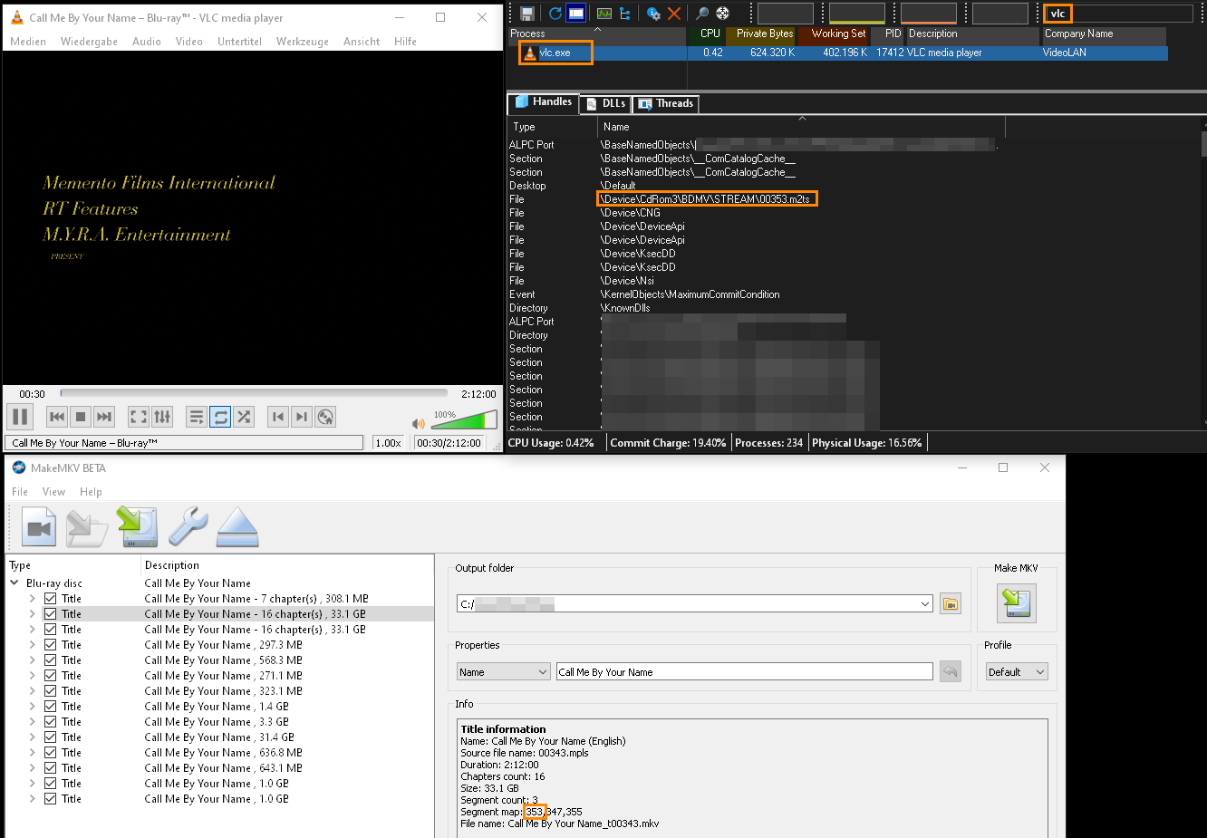Mute VLC using speaker icon

(x=418, y=423)
